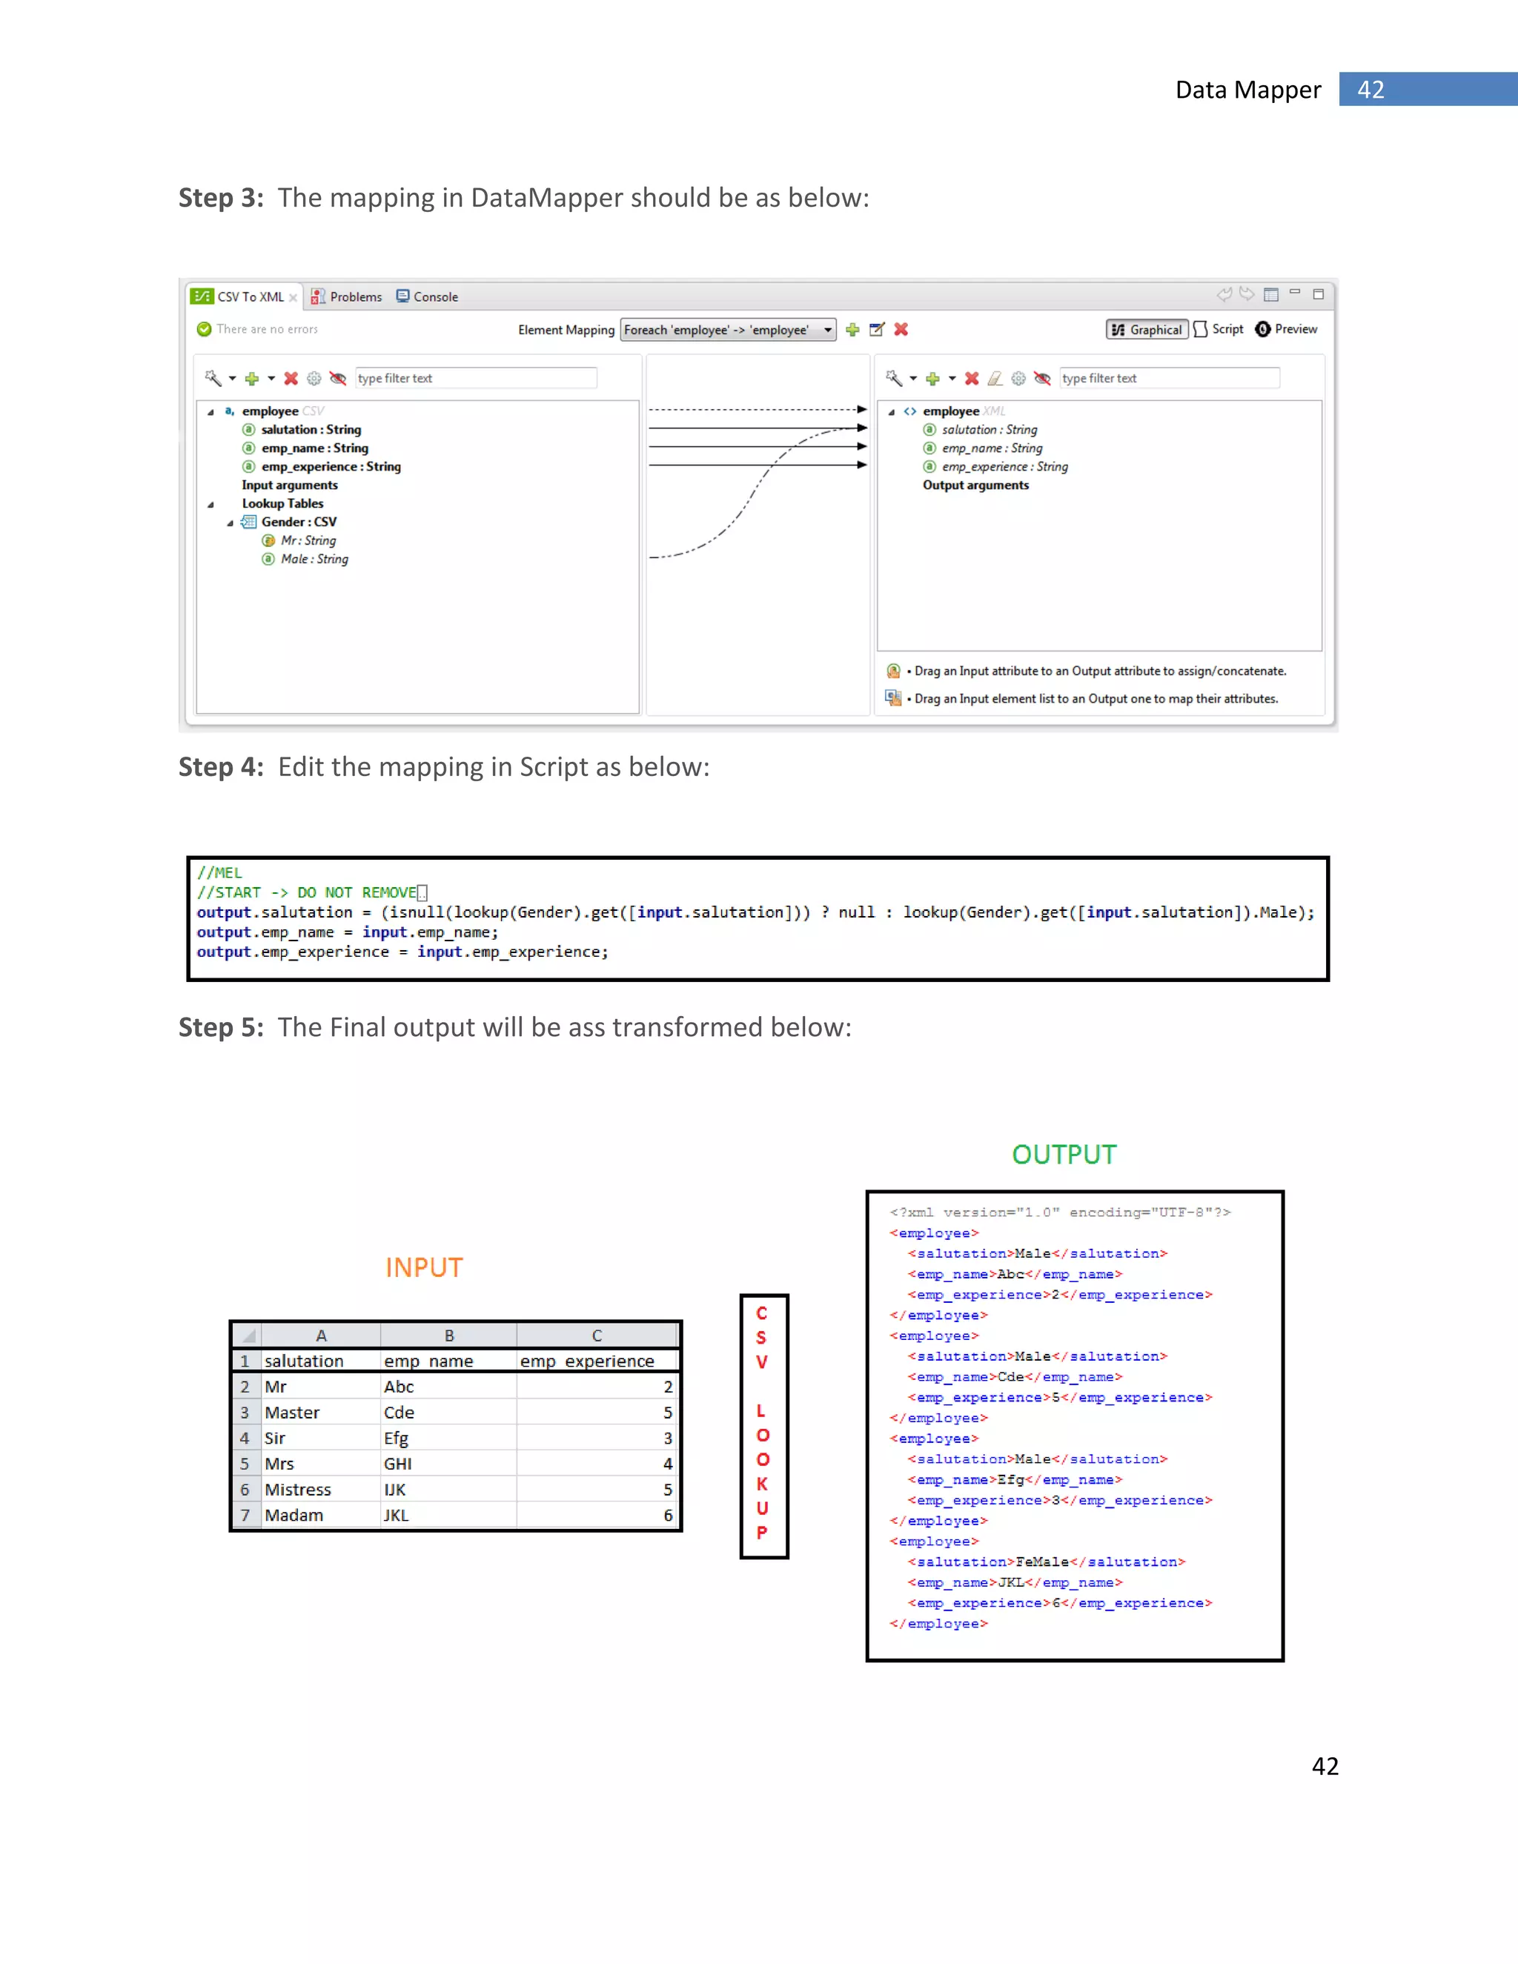Switch to the Graphical view mode
The image size is (1518, 1964).
[x=1147, y=330]
